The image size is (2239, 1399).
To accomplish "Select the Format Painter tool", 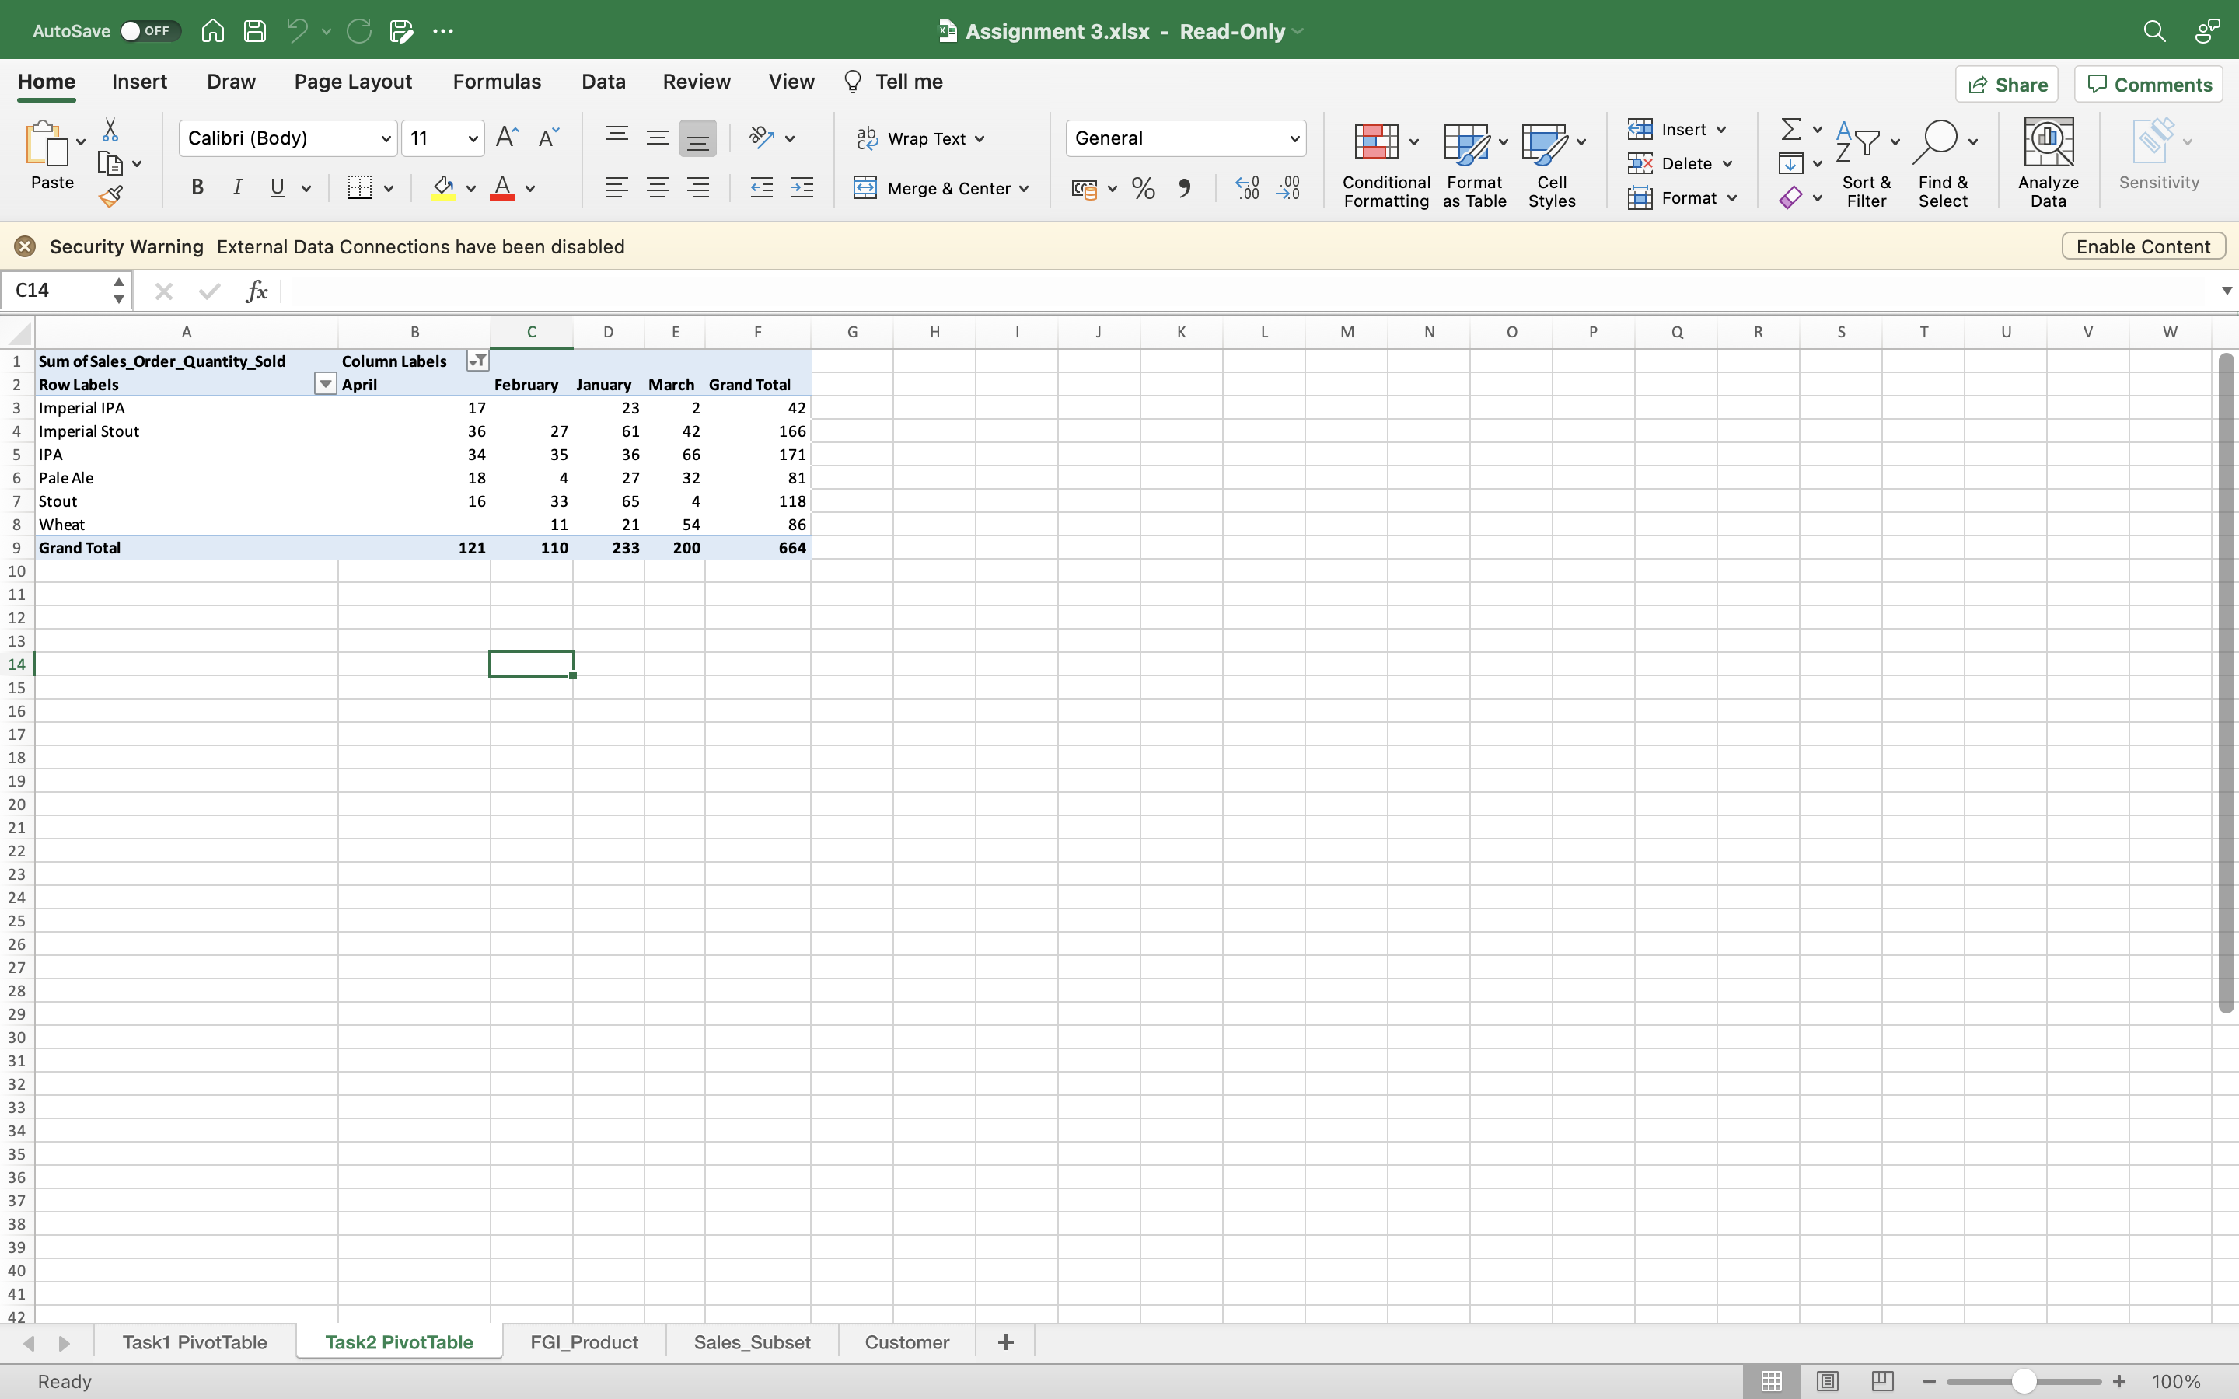I will click(x=111, y=195).
